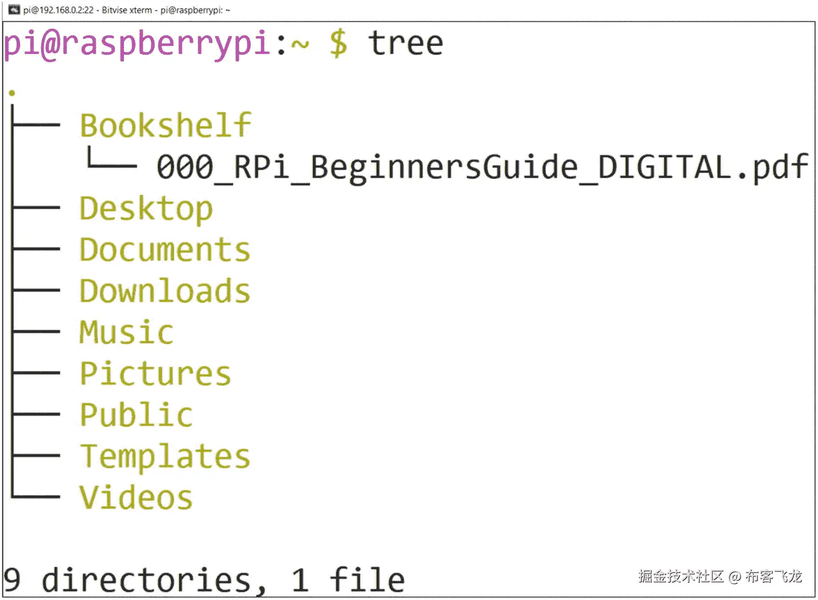The width and height of the screenshot is (818, 600).
Task: Click the tree command in the prompt line
Action: (x=405, y=43)
